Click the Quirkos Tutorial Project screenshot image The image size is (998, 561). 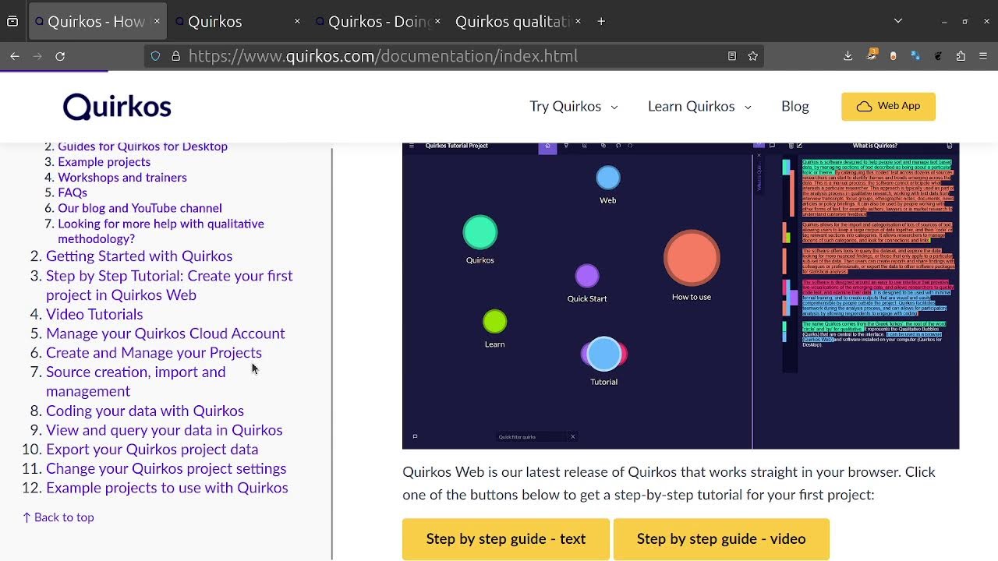point(681,295)
